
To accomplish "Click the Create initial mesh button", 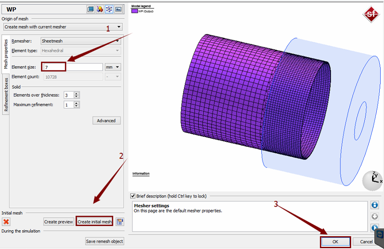I will click(94, 222).
